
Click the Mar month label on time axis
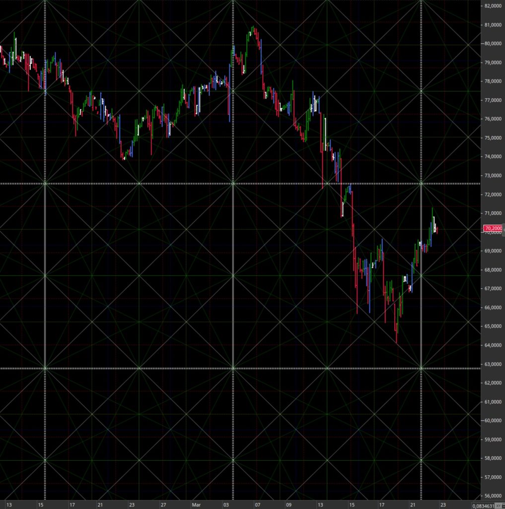[196, 505]
